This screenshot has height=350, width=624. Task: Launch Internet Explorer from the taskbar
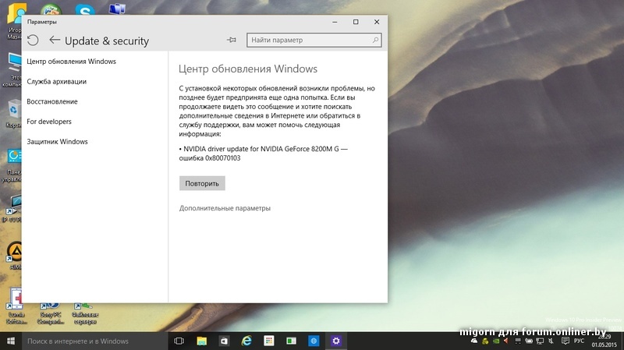[x=246, y=341]
